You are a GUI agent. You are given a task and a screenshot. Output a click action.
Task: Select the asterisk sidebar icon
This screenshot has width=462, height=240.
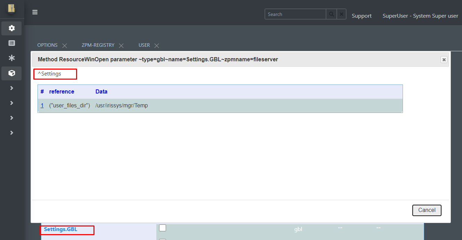[11, 58]
